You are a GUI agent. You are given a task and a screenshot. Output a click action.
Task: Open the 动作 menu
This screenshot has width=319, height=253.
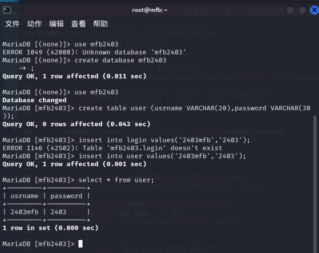coord(34,24)
